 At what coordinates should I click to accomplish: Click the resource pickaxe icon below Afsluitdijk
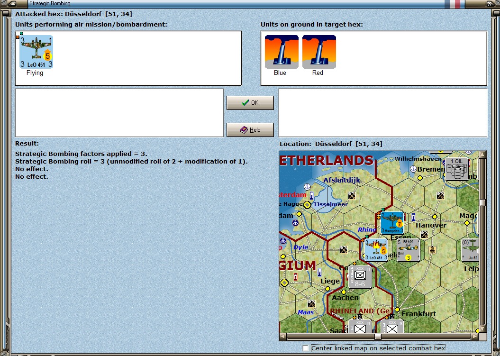click(x=352, y=196)
